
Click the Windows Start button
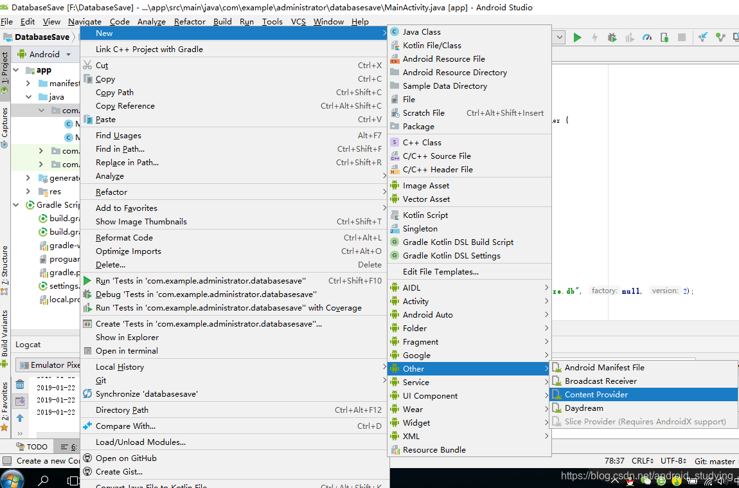(x=12, y=480)
